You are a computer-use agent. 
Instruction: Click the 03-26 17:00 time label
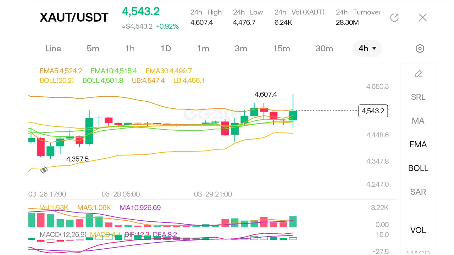click(47, 194)
